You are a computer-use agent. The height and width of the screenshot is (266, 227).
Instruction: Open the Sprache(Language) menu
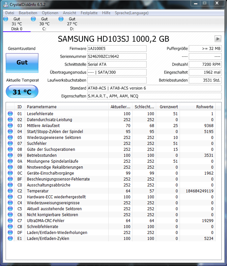click(132, 13)
